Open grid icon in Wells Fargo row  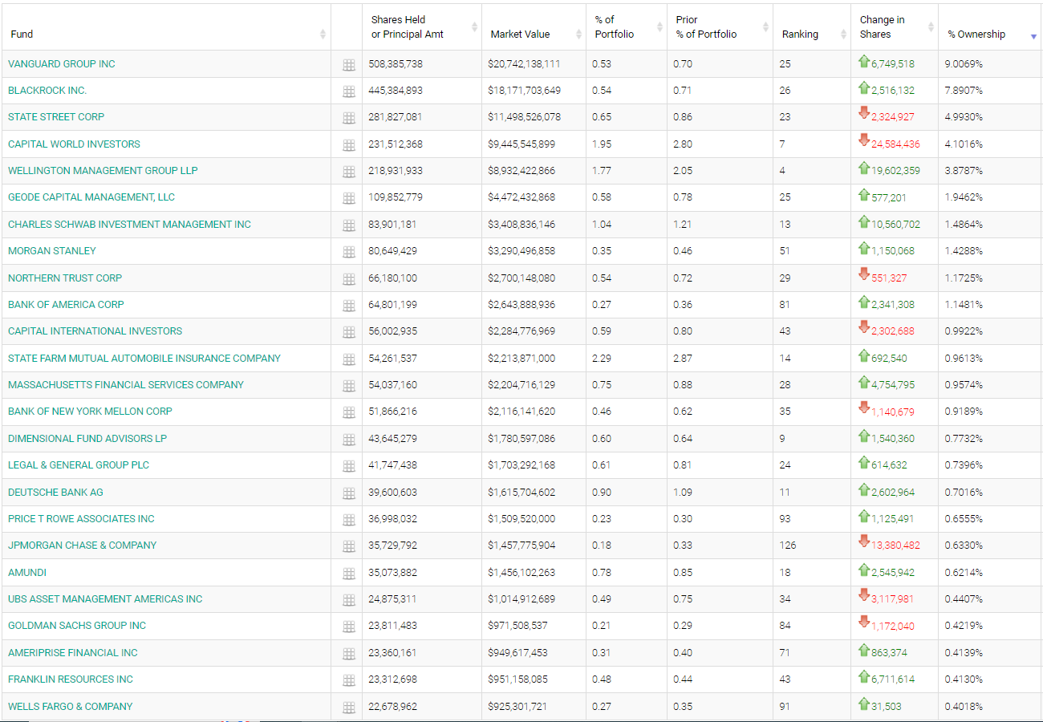click(x=348, y=708)
